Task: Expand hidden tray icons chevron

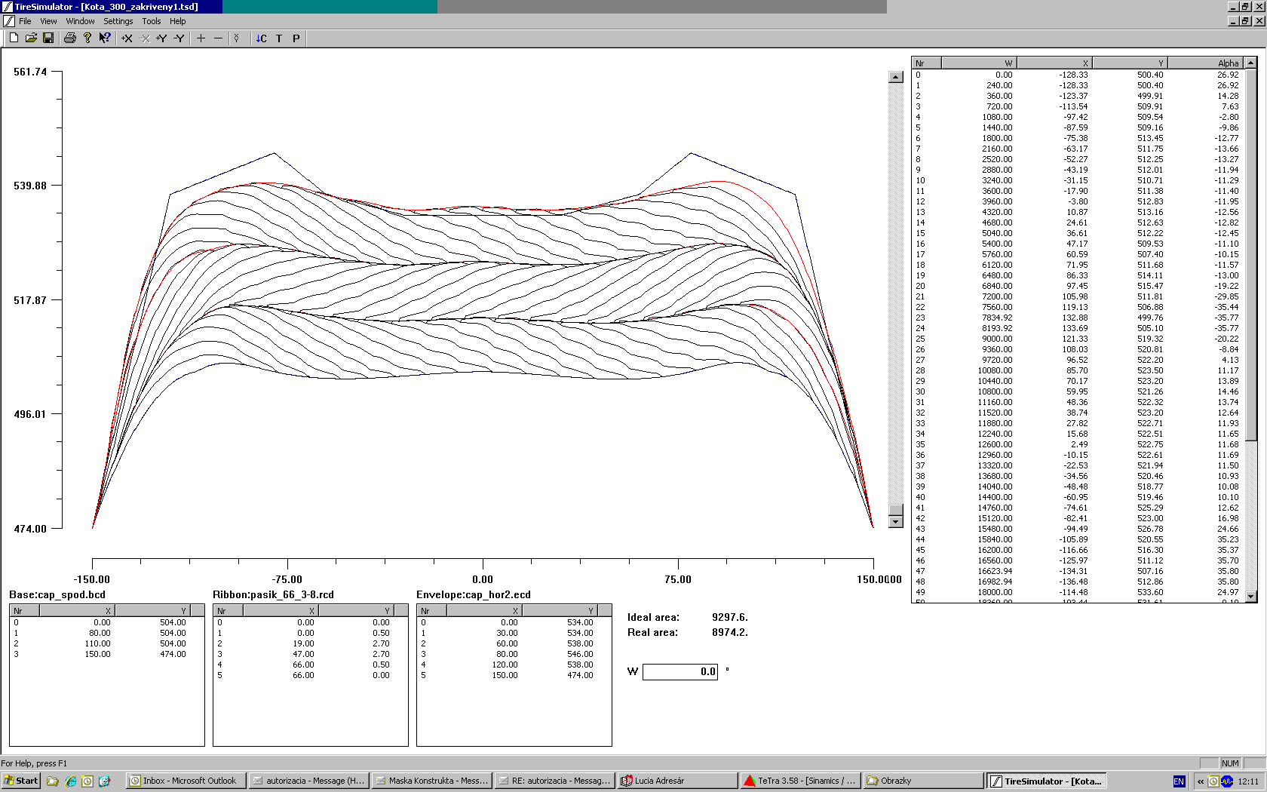Action: (1201, 781)
